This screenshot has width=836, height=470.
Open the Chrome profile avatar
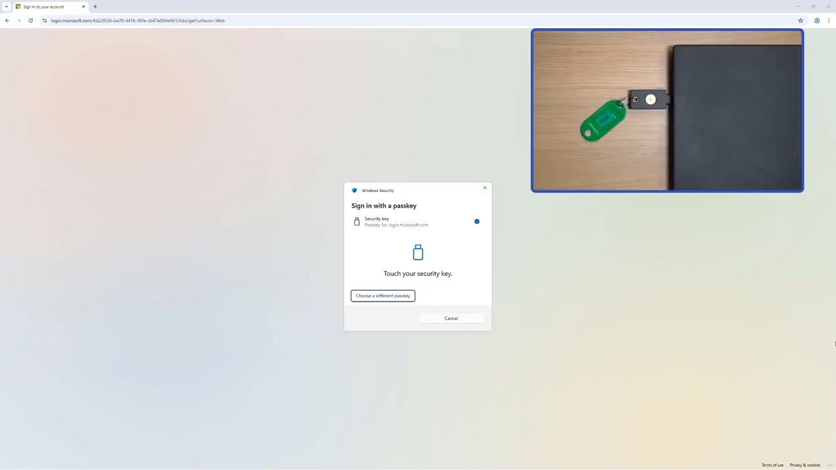click(x=817, y=20)
